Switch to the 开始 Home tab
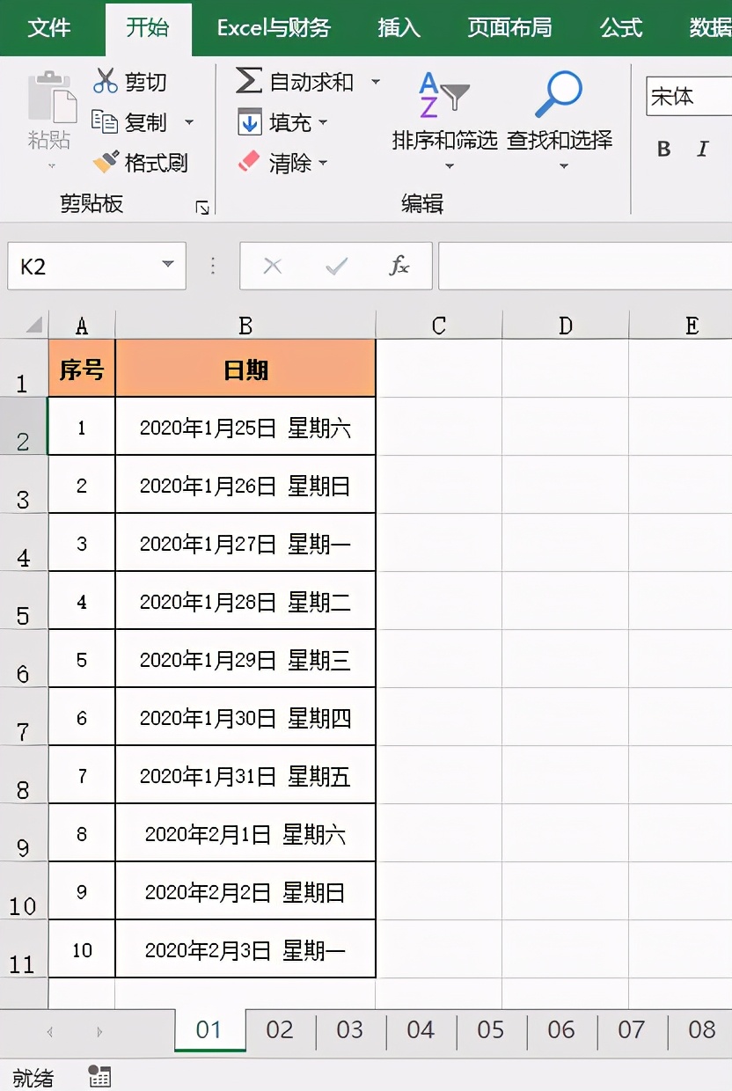The height and width of the screenshot is (1091, 732). click(x=147, y=28)
